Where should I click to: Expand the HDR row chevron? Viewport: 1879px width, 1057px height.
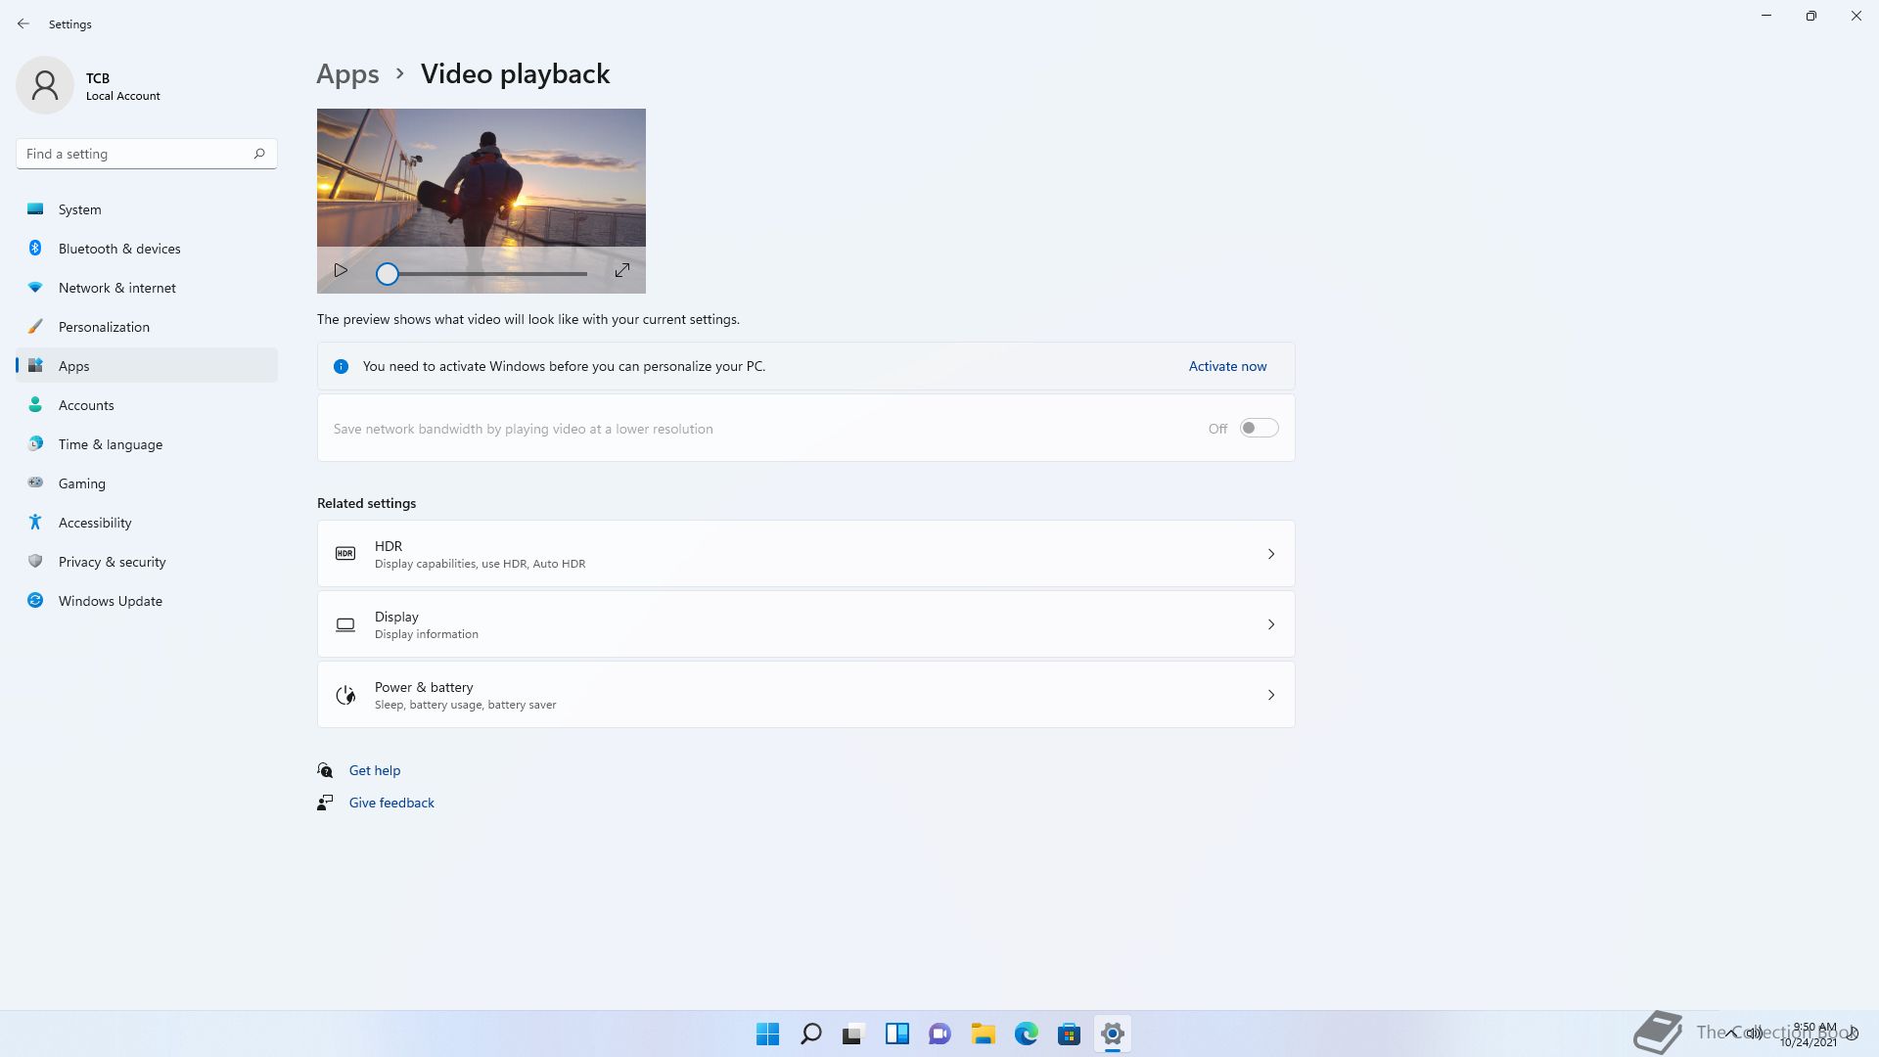tap(1271, 554)
